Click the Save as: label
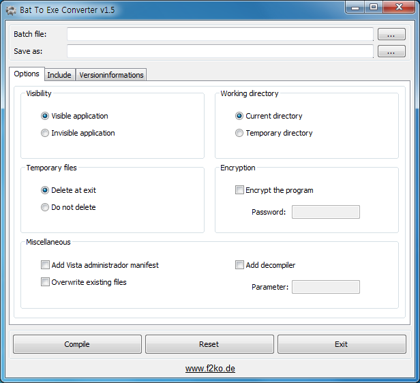This screenshot has width=420, height=383. pos(28,51)
